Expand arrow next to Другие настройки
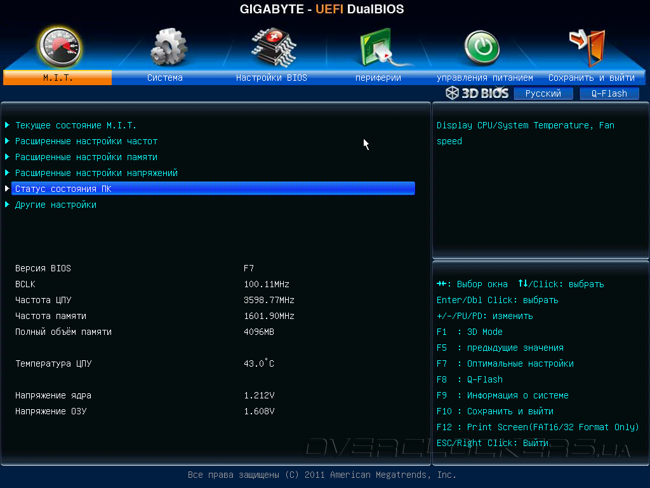 [7, 205]
